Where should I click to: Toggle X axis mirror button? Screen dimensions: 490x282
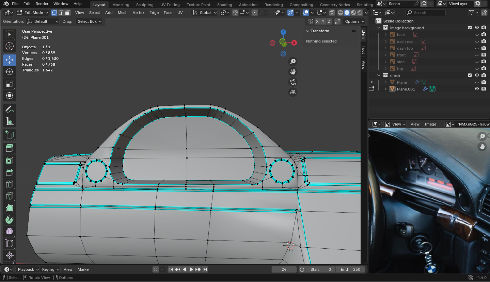point(317,21)
